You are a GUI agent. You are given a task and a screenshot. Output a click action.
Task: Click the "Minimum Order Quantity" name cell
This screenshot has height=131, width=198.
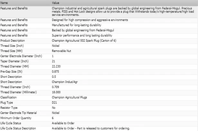pos(16,118)
